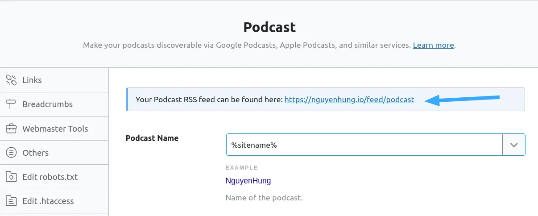Click the Webmaster Tools briefcase icon

coord(11,129)
